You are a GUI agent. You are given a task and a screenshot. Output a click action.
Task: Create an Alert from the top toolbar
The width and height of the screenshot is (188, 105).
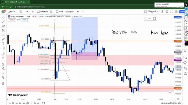pyautogui.click(x=59, y=12)
